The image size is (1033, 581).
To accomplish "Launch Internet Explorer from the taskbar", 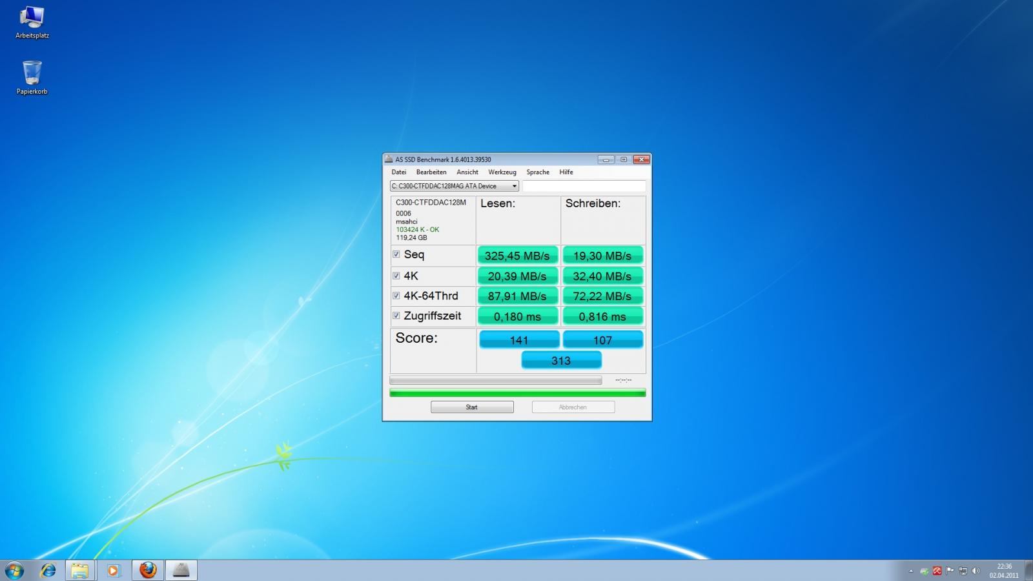I will click(48, 570).
